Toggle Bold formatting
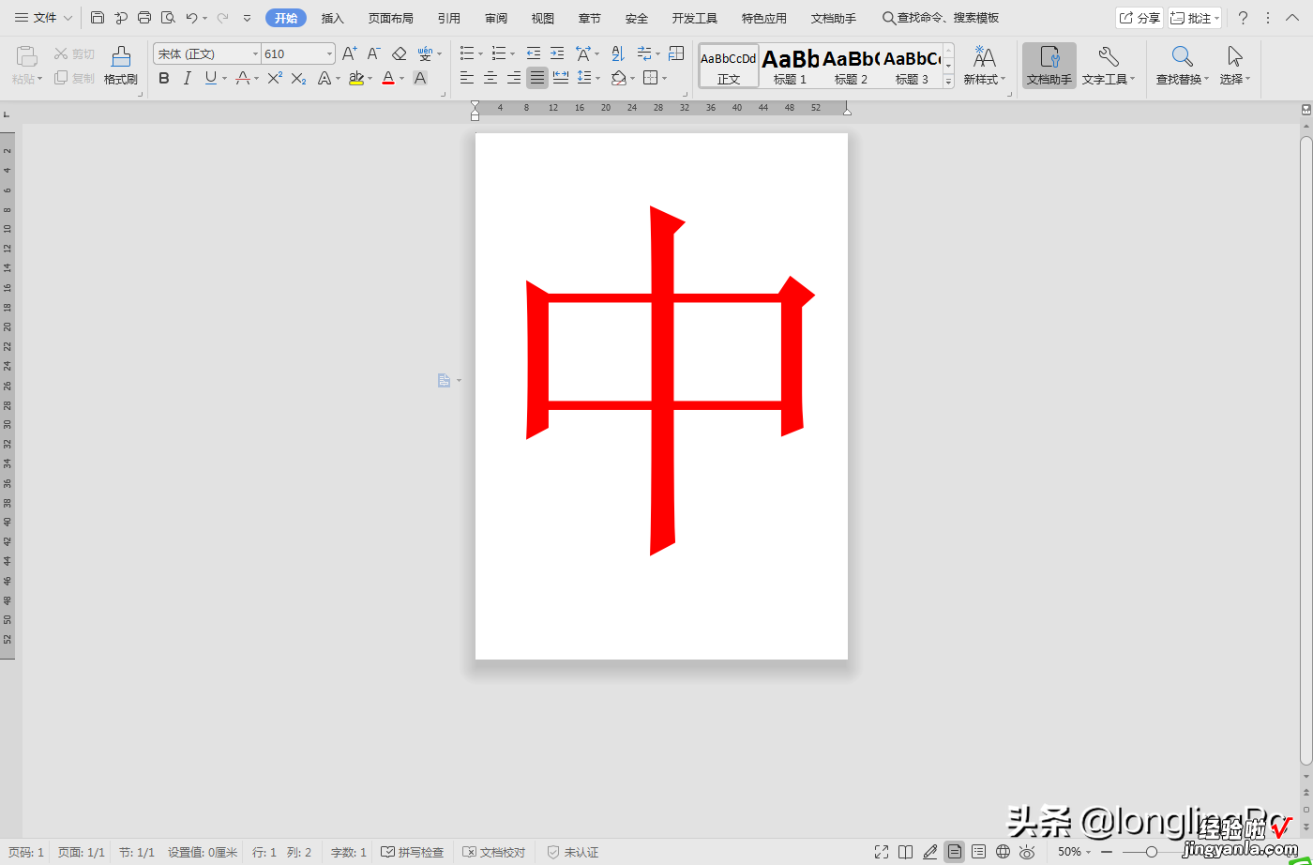The image size is (1313, 865). click(x=164, y=79)
